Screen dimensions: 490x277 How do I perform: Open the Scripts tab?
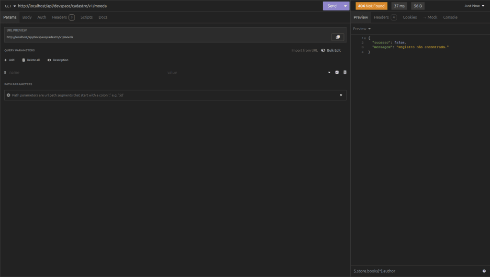tap(87, 17)
